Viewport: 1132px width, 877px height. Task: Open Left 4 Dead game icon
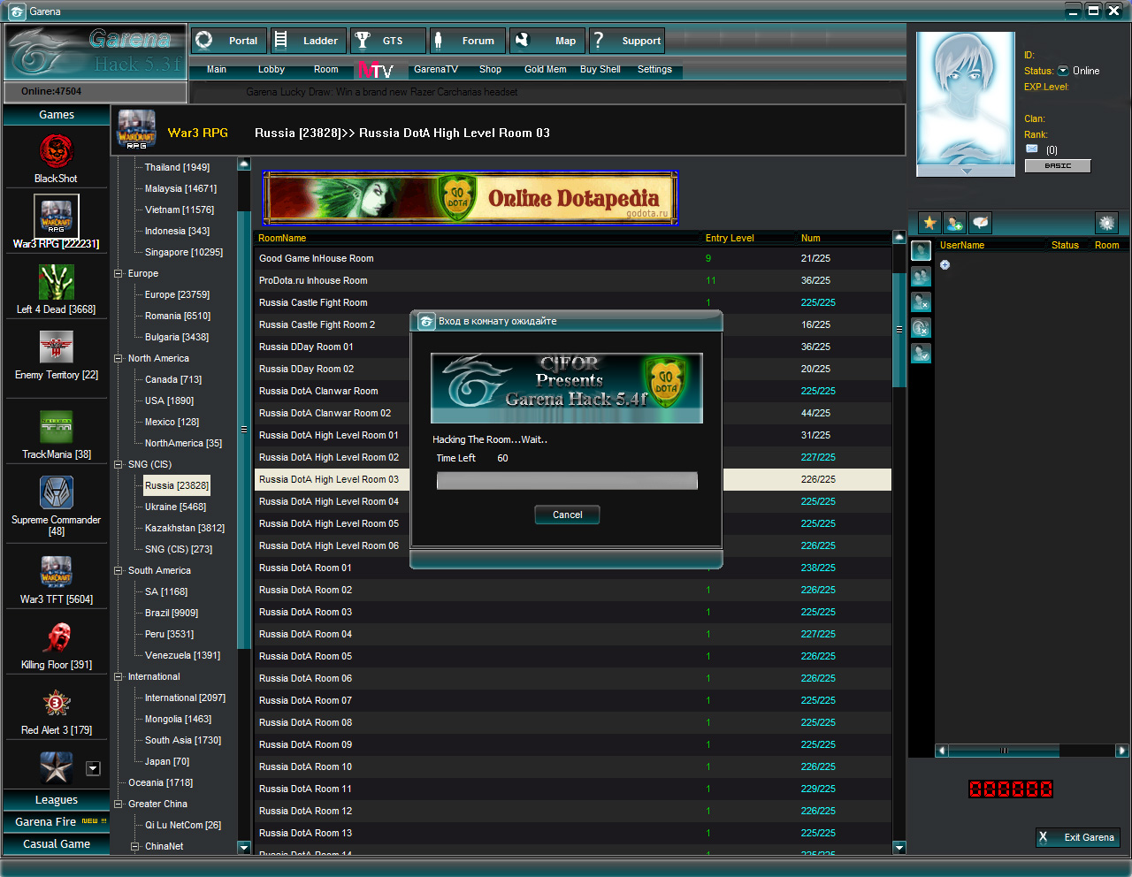coord(56,283)
